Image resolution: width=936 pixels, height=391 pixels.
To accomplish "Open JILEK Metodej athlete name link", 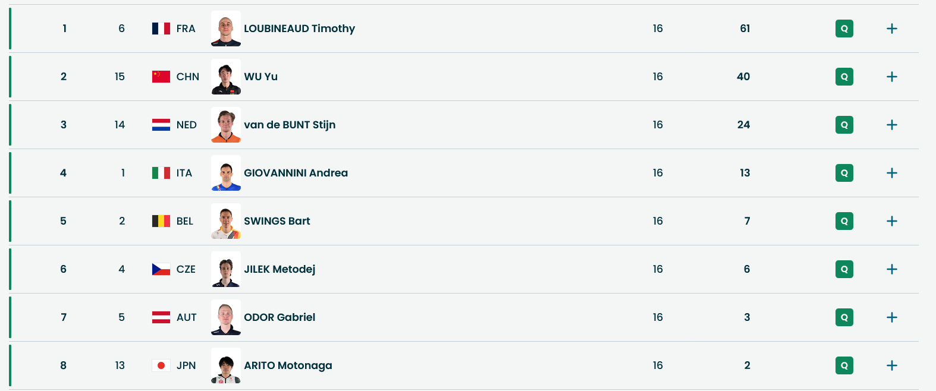I will 279,269.
